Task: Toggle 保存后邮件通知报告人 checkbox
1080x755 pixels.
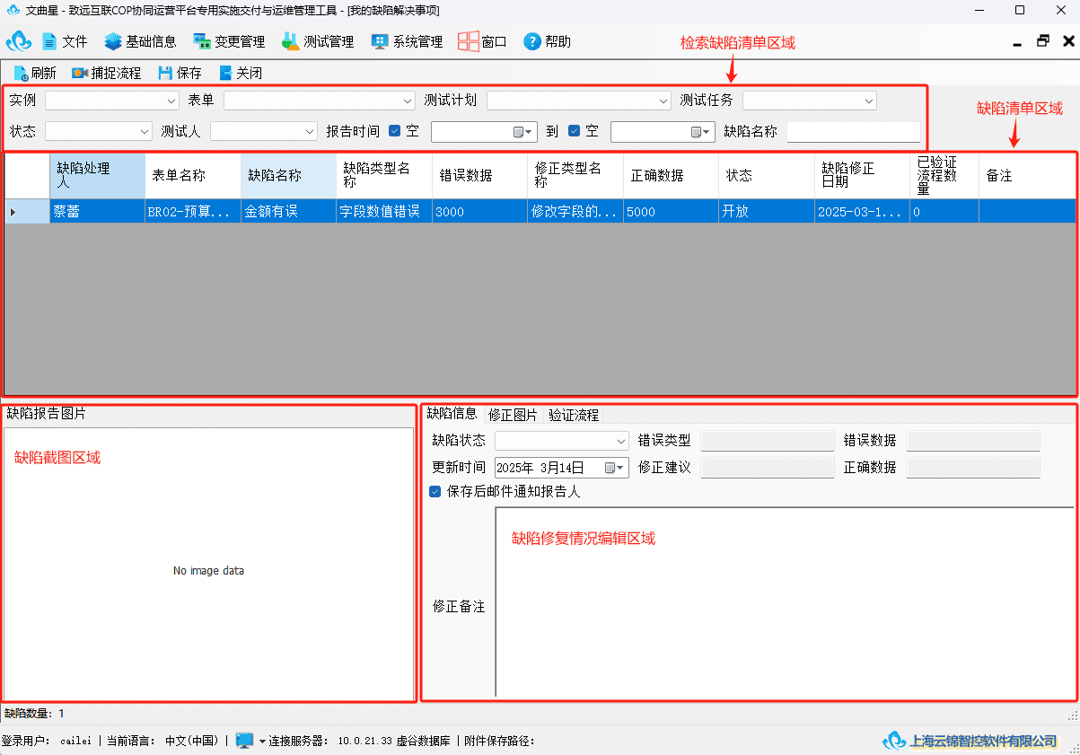Action: coord(435,492)
